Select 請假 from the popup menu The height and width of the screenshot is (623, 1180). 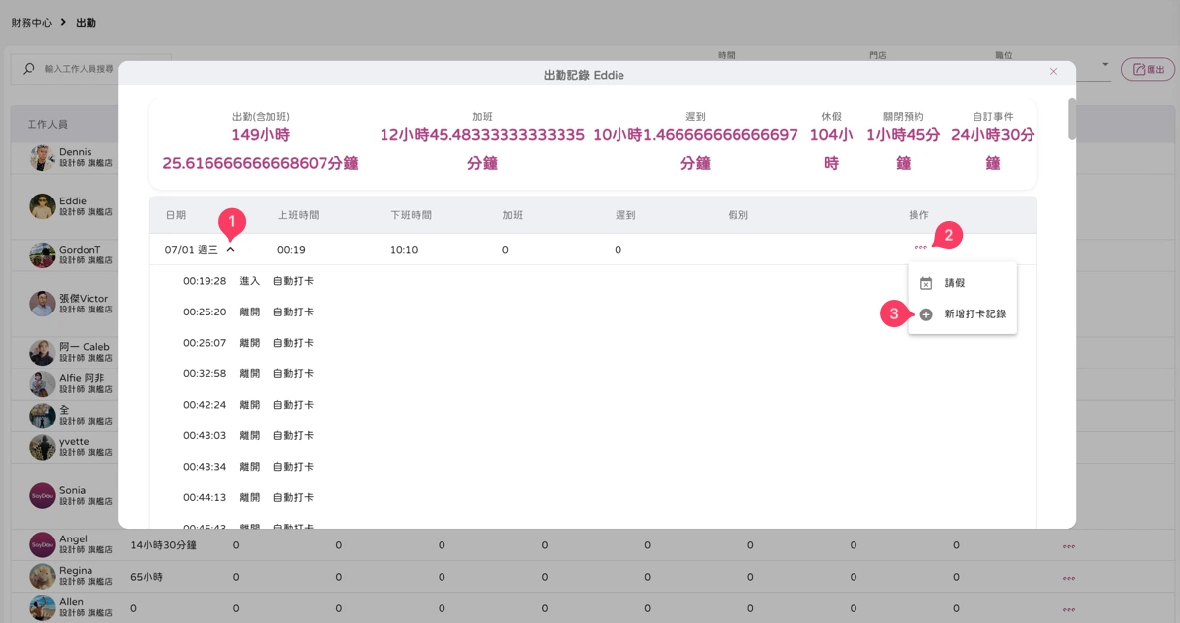(x=955, y=283)
